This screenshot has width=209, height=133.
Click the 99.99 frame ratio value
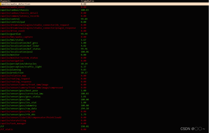(x=84, y=34)
